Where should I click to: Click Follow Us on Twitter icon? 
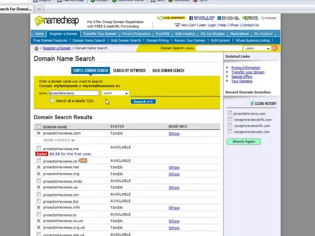pyautogui.click(x=228, y=18)
